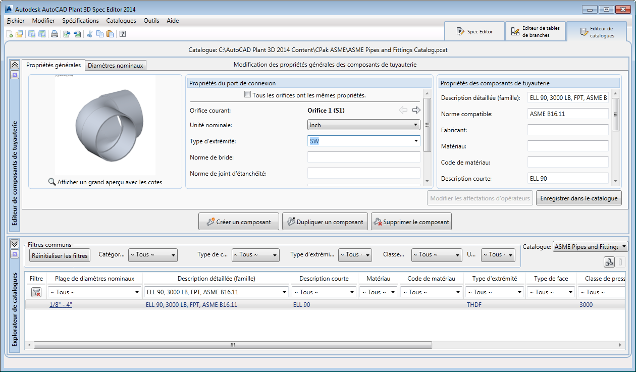The width and height of the screenshot is (636, 372).
Task: Click the Créer un composant button
Action: pyautogui.click(x=238, y=222)
